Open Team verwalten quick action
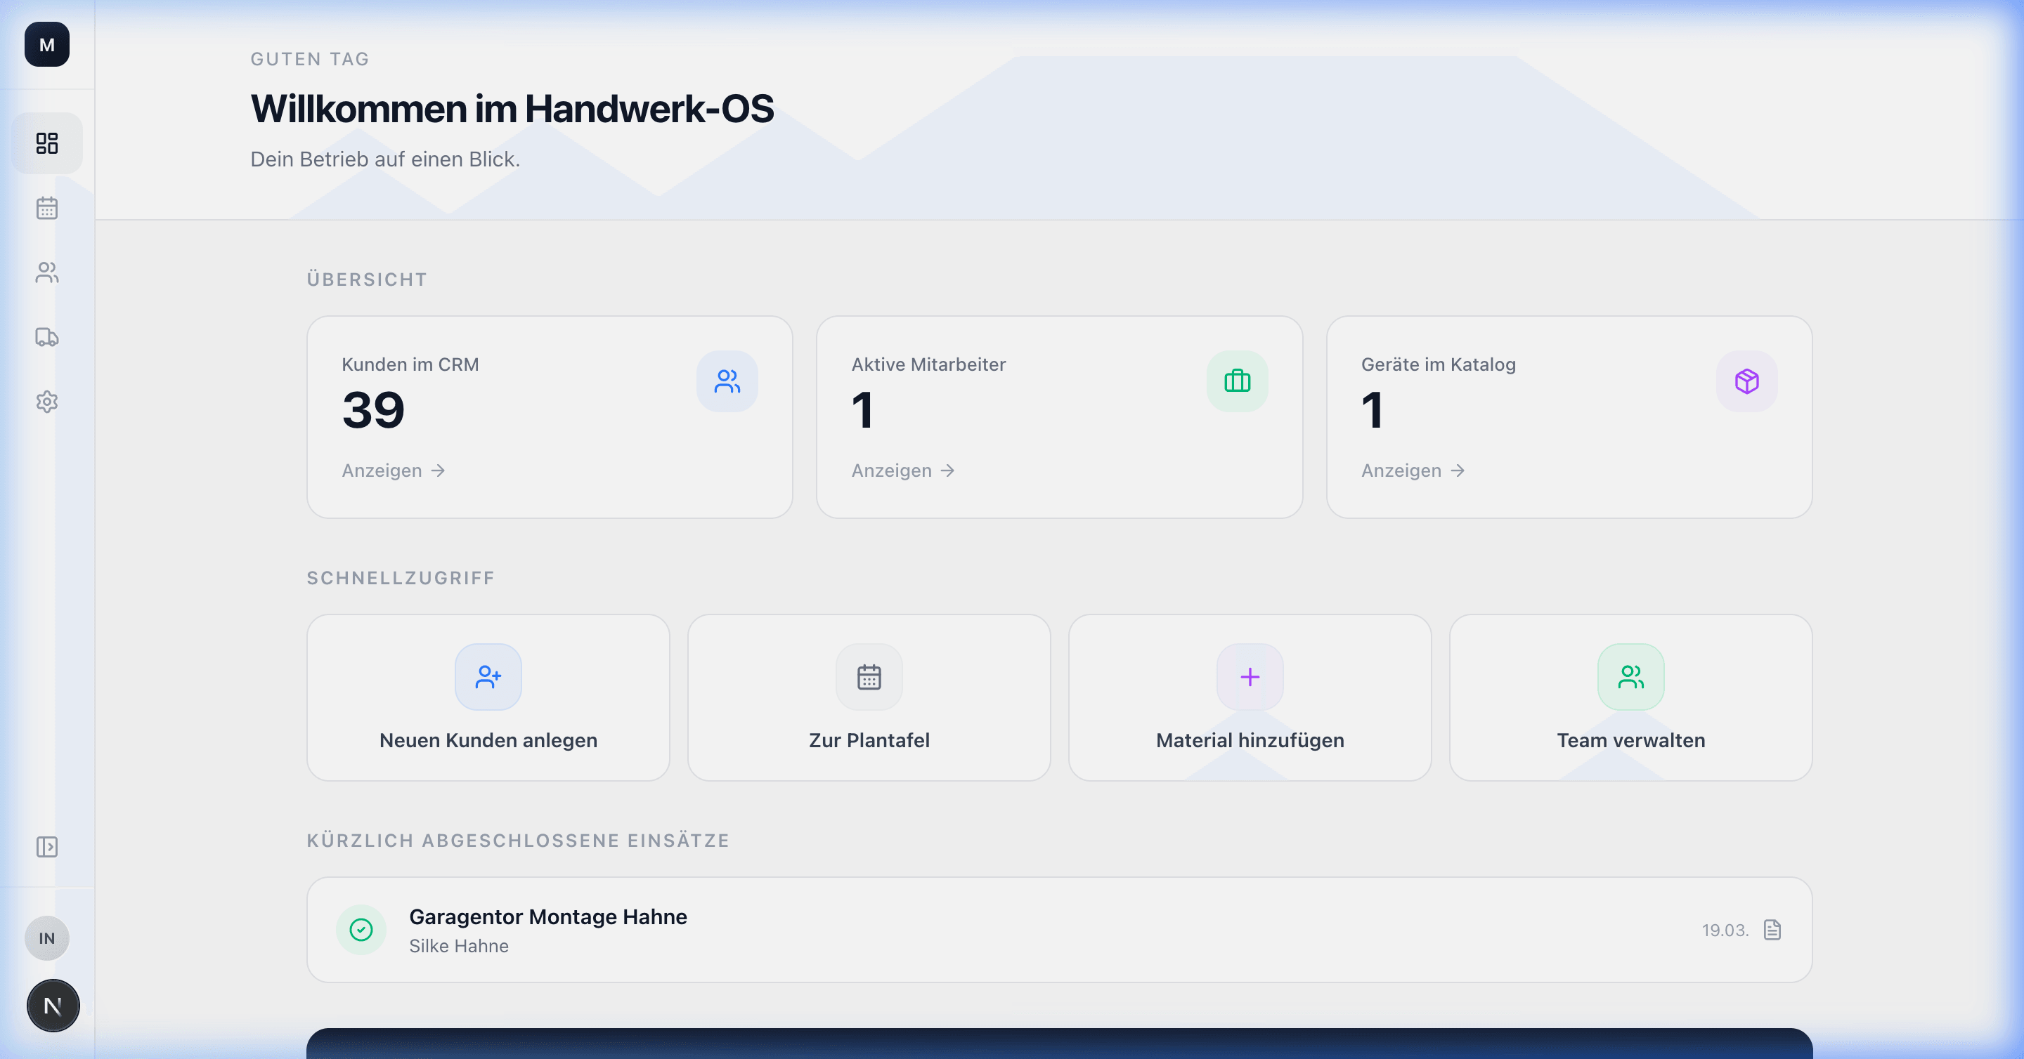Viewport: 2024px width, 1059px height. coord(1630,698)
